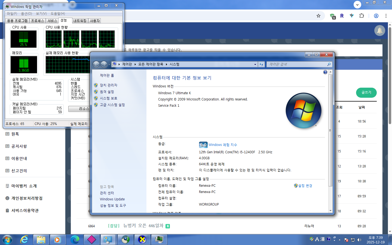Image resolution: width=392 pixels, height=245 pixels.
Task: Click the Windows 체험 지수 link
Action: coord(222,145)
